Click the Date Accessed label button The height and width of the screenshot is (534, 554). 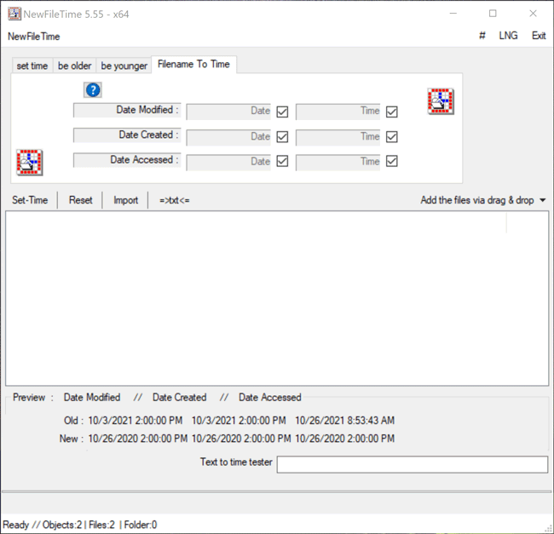tap(127, 160)
